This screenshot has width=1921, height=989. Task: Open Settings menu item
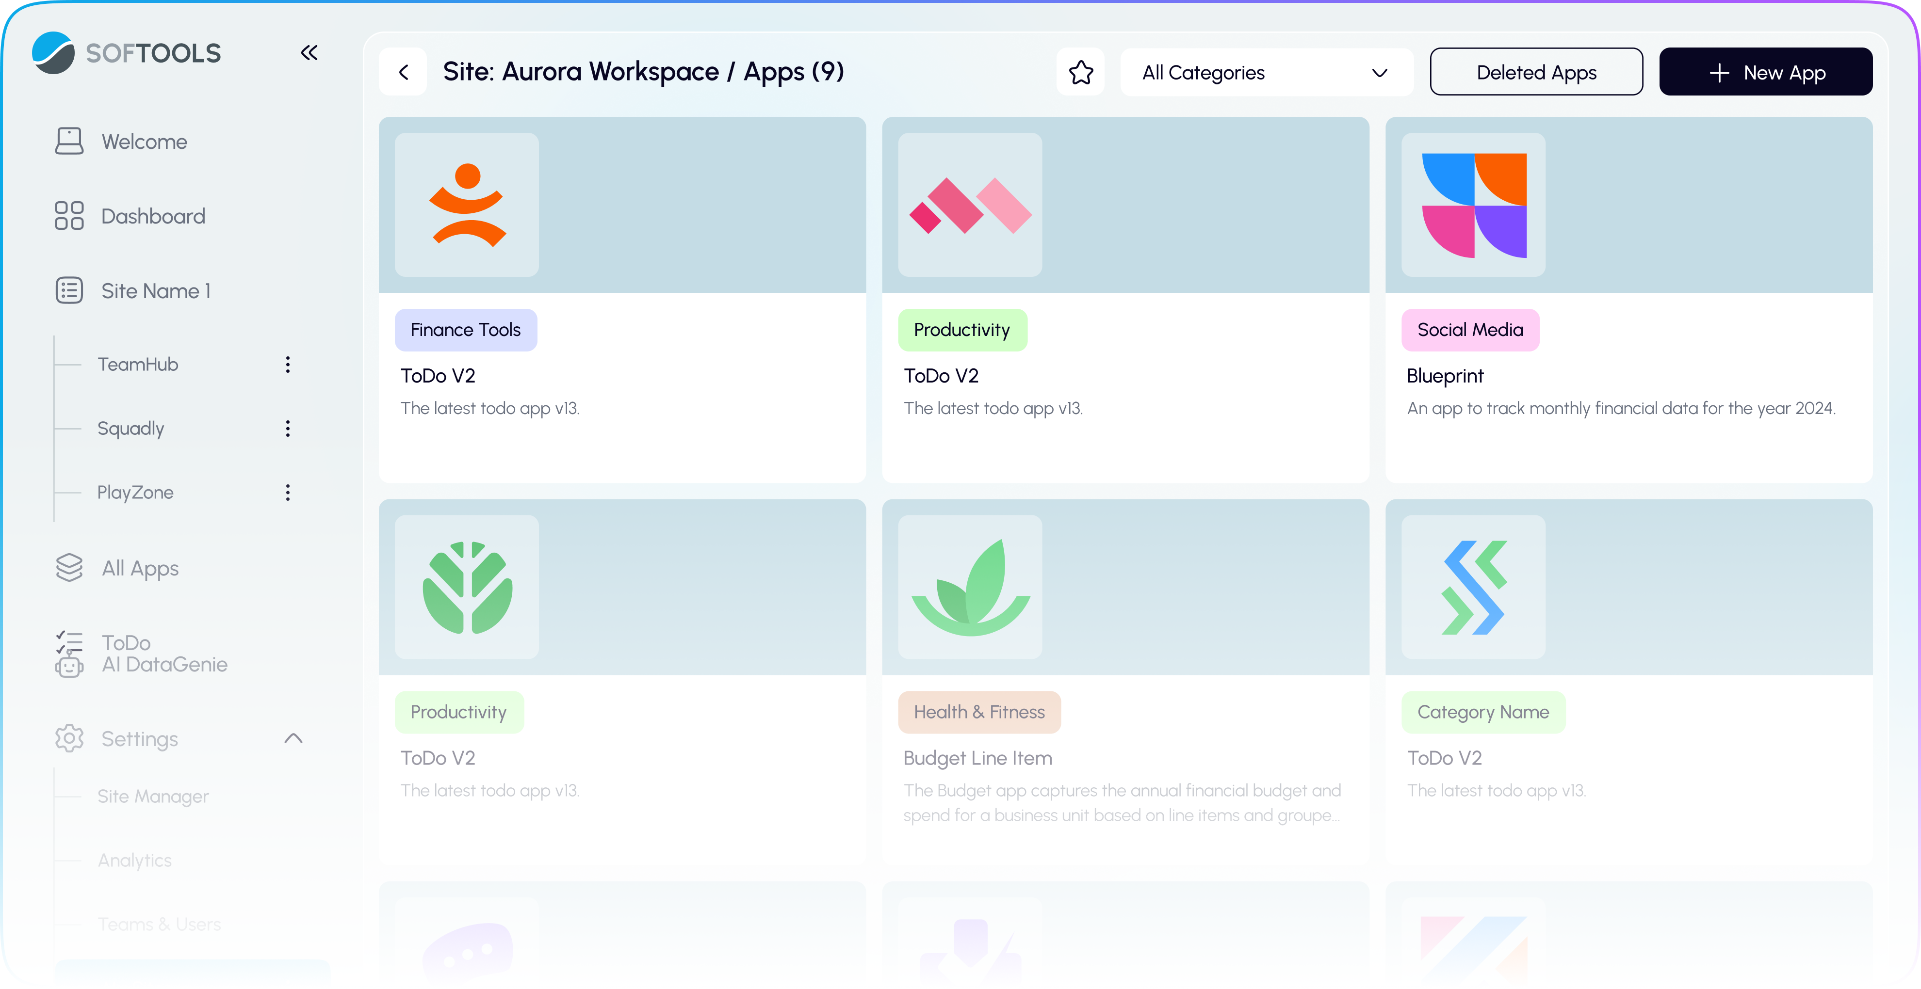click(x=139, y=738)
